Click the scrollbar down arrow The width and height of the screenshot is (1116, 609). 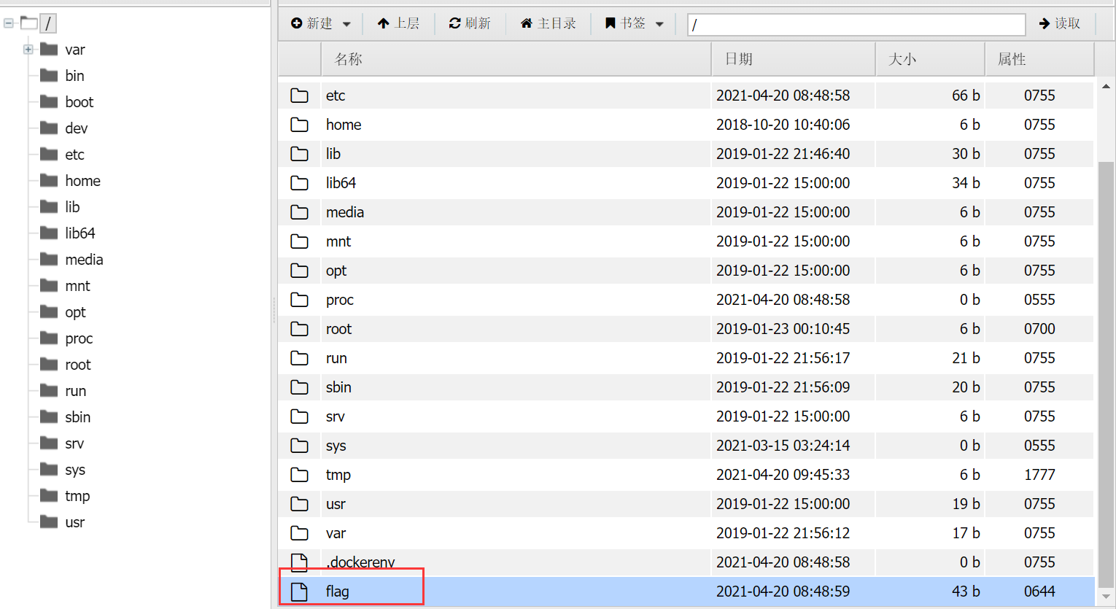pyautogui.click(x=1106, y=597)
